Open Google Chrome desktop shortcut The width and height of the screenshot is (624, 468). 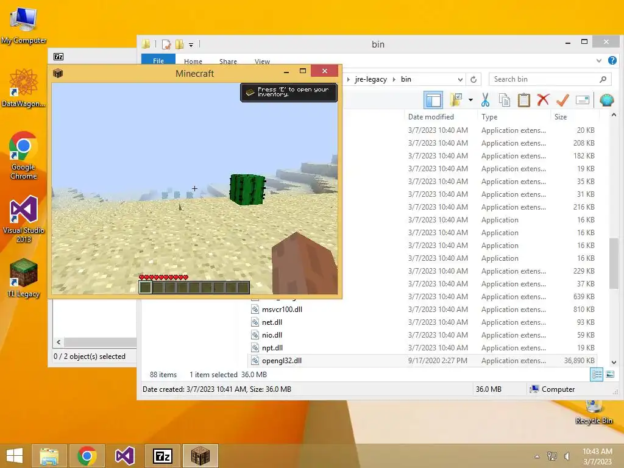point(24,155)
